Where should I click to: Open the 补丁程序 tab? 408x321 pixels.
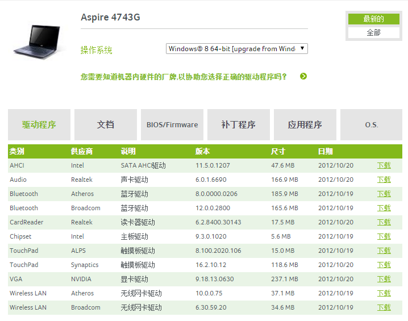click(x=239, y=124)
